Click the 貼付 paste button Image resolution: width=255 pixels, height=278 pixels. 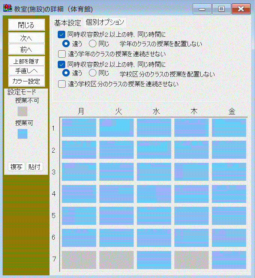tap(36, 167)
